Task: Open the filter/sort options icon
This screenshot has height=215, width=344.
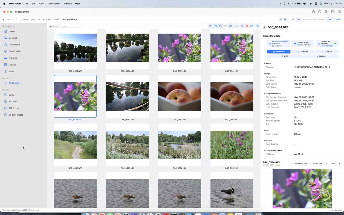Action: [257, 26]
